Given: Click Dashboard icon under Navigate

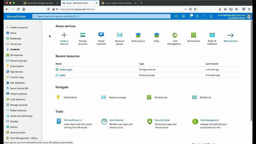Looking at the screenshot, I should pyautogui.click(x=194, y=97).
